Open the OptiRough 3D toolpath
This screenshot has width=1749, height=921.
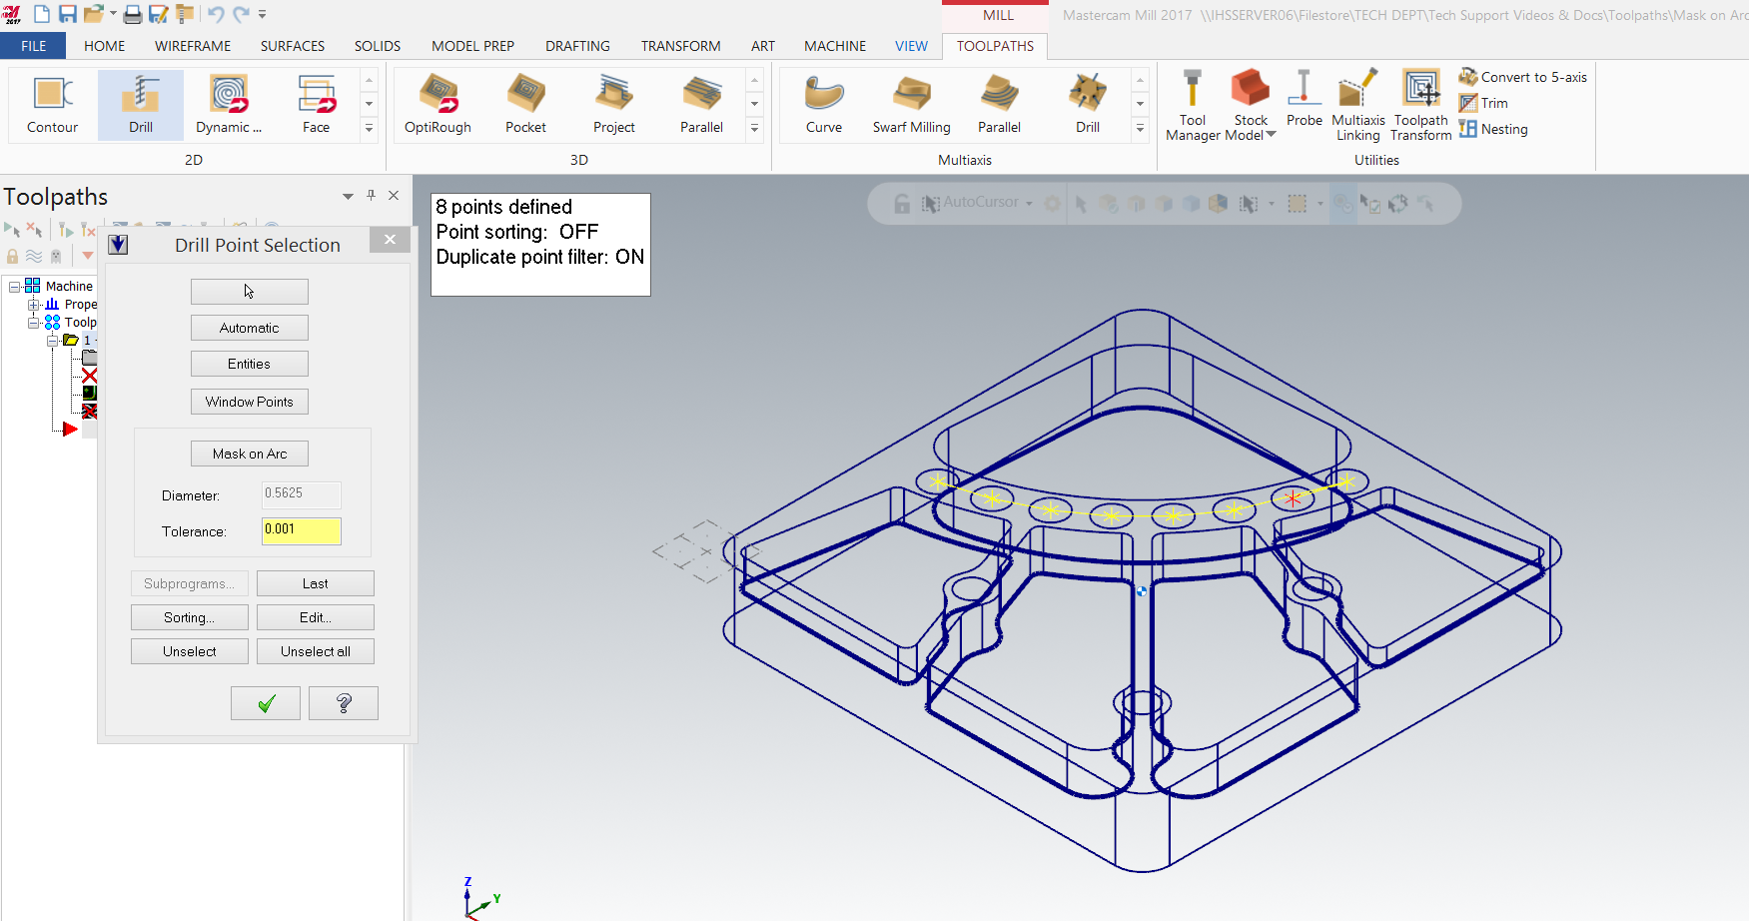[x=437, y=105]
